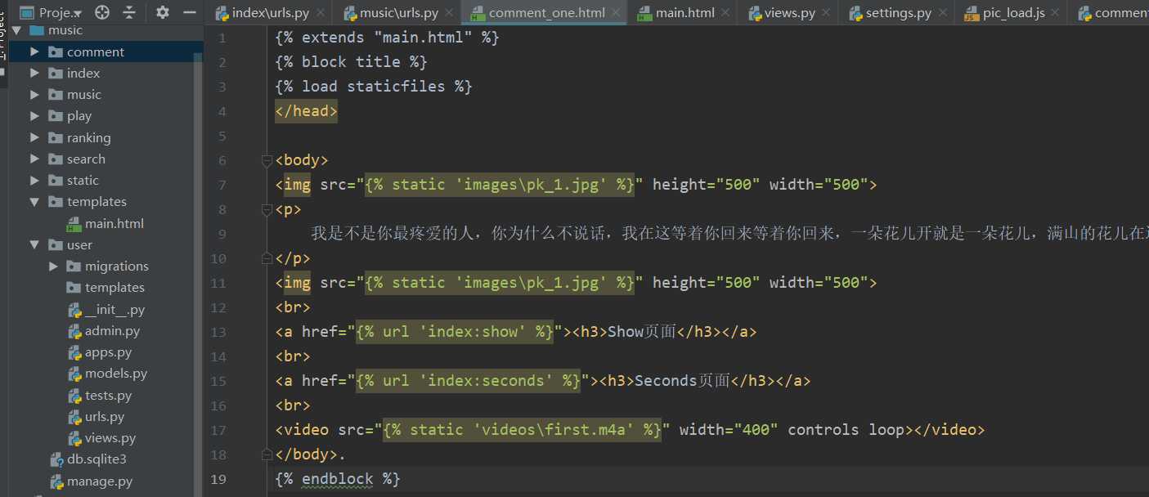Close the main.html editor tab

[725, 13]
